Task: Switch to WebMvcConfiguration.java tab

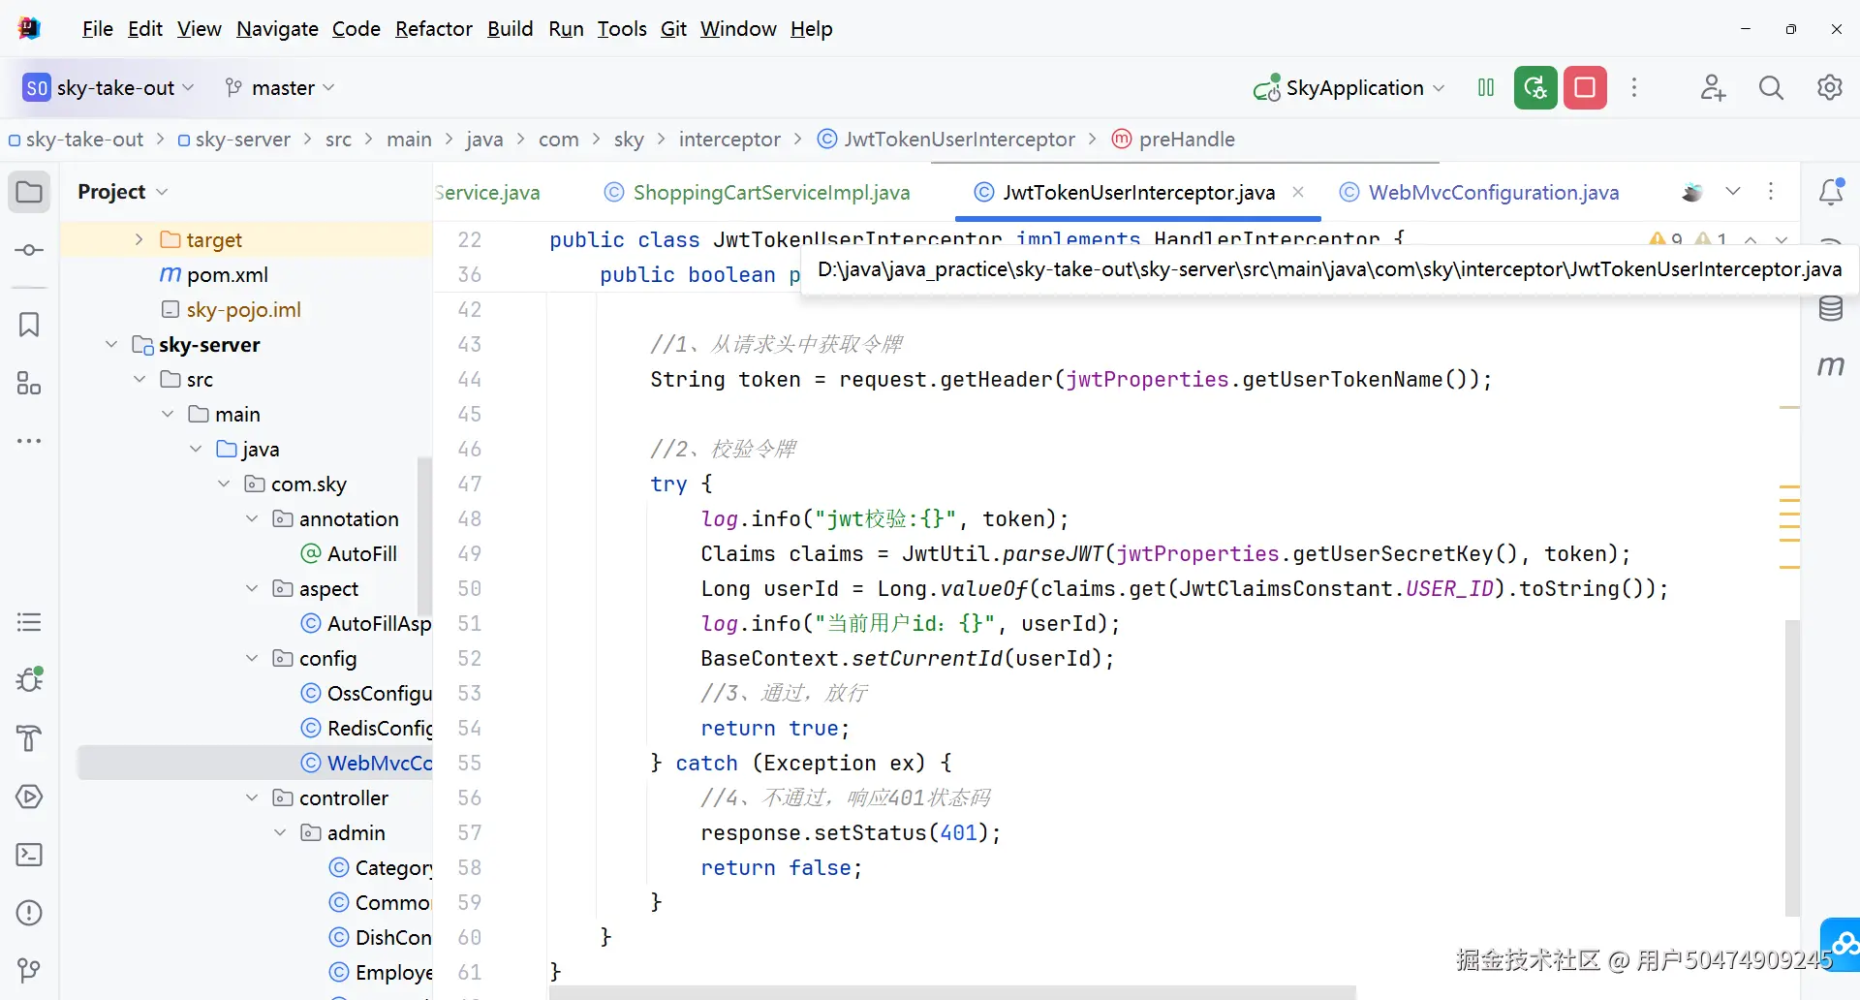Action: click(x=1493, y=193)
